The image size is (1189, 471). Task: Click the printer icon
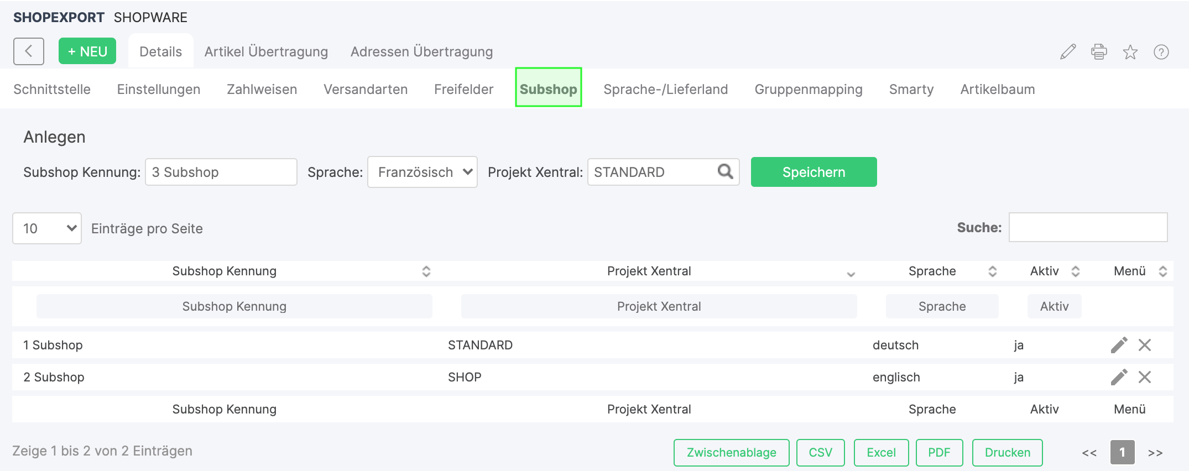click(1099, 52)
